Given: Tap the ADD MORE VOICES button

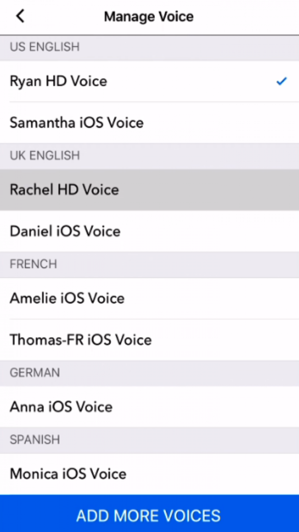Looking at the screenshot, I should pos(149,515).
